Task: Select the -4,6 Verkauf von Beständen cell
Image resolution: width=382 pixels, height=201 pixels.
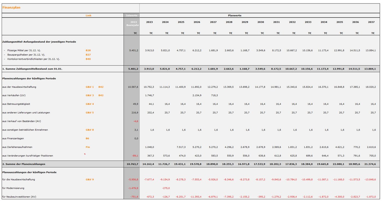Action: 135,121
